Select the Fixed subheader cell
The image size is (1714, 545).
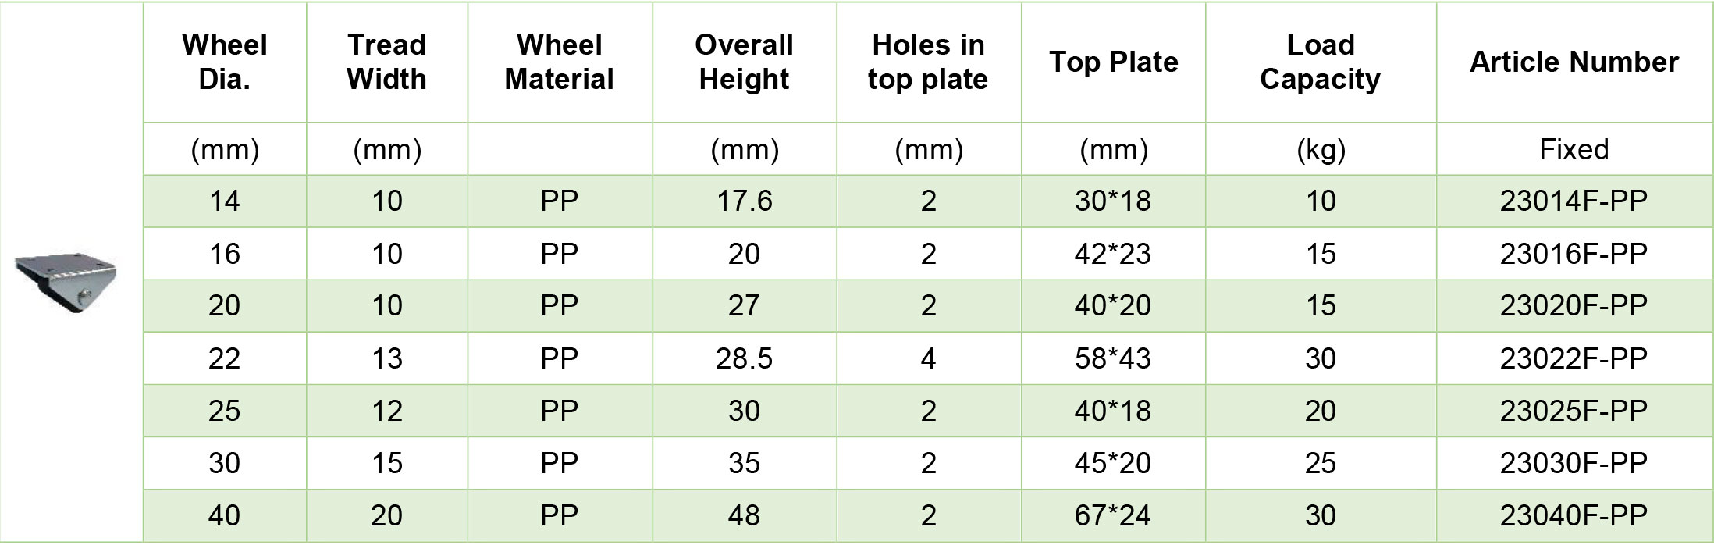1574,149
